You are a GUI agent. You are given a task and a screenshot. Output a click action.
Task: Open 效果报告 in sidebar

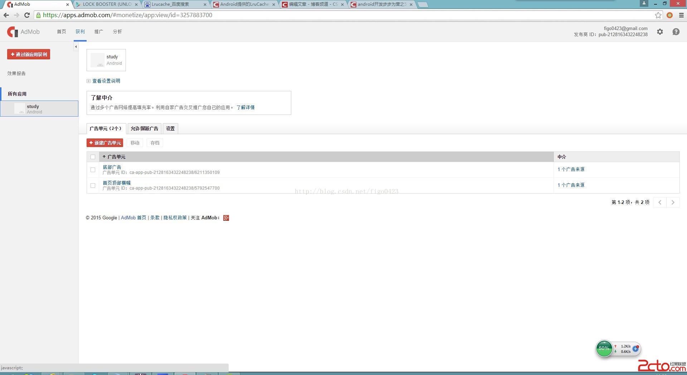point(16,73)
